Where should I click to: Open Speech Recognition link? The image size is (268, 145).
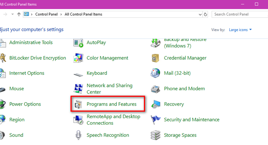tap(108, 135)
